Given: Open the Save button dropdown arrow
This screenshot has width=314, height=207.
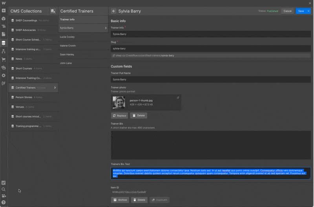Looking at the screenshot, I should [x=309, y=11].
